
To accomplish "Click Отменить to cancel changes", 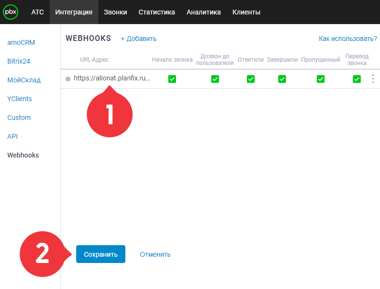I will [x=155, y=254].
